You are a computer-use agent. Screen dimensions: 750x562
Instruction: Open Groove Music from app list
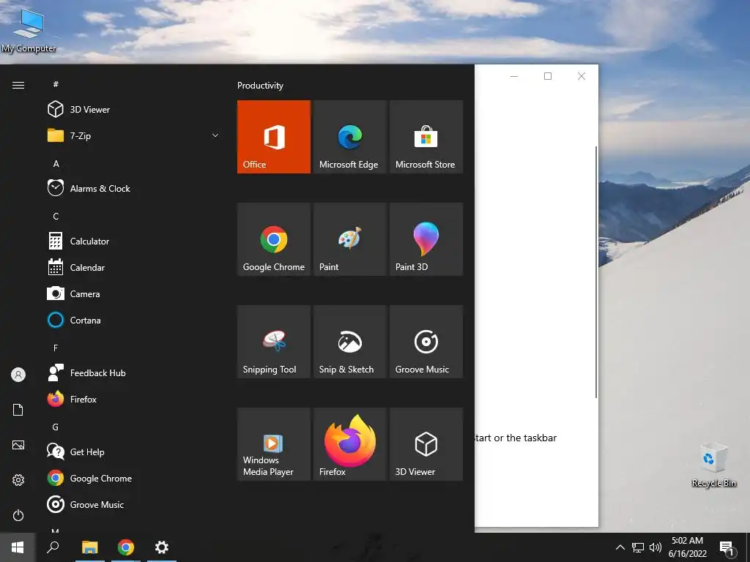click(x=133, y=505)
